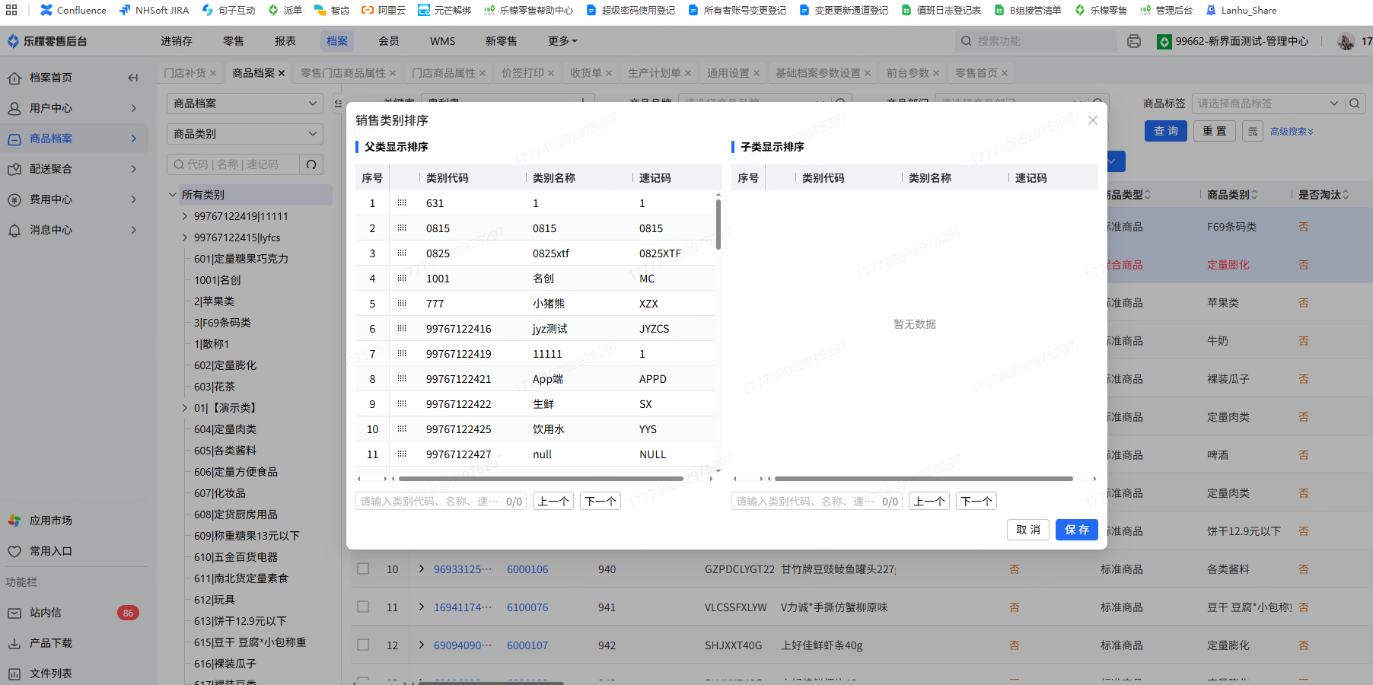Close the 门店补货 tab

pyautogui.click(x=213, y=73)
